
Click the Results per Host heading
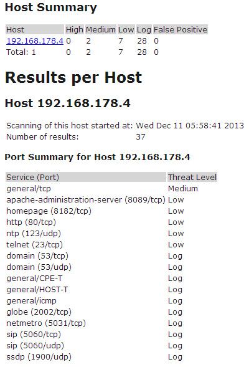(73, 78)
